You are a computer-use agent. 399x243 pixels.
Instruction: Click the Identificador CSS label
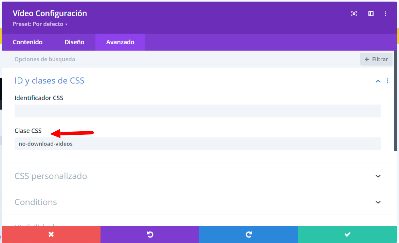tap(39, 98)
